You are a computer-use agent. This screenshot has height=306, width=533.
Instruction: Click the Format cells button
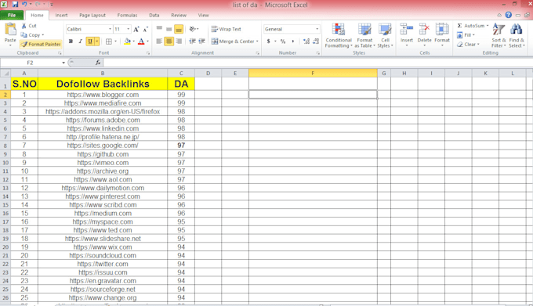pyautogui.click(x=442, y=35)
